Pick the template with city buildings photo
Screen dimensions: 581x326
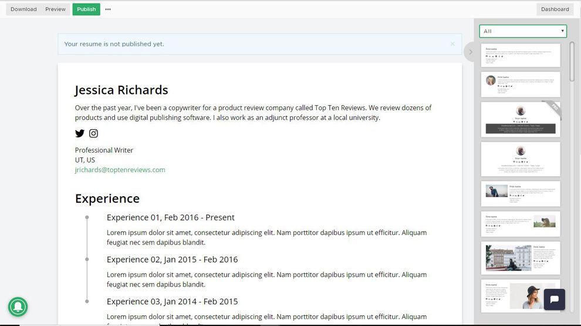tap(521, 258)
